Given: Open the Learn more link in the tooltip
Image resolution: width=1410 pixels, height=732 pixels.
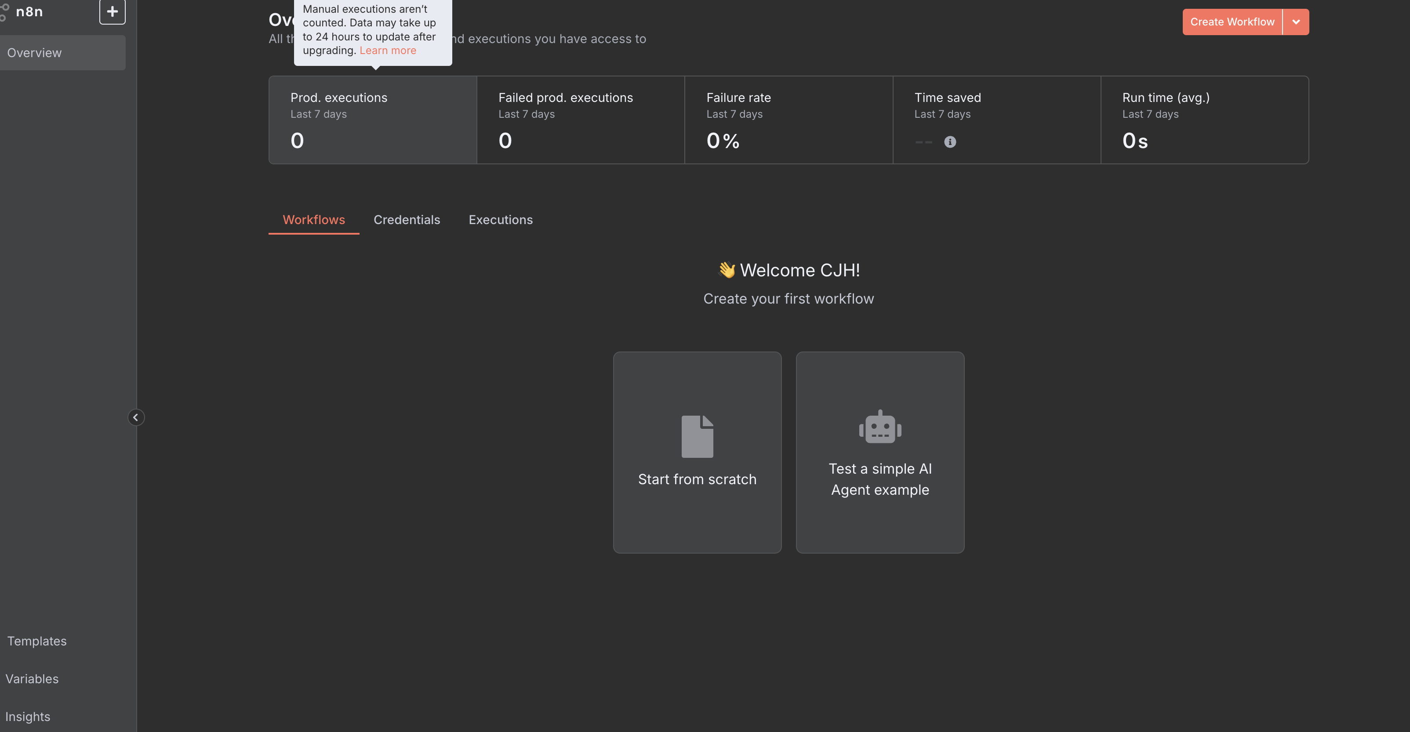Looking at the screenshot, I should click(x=388, y=51).
